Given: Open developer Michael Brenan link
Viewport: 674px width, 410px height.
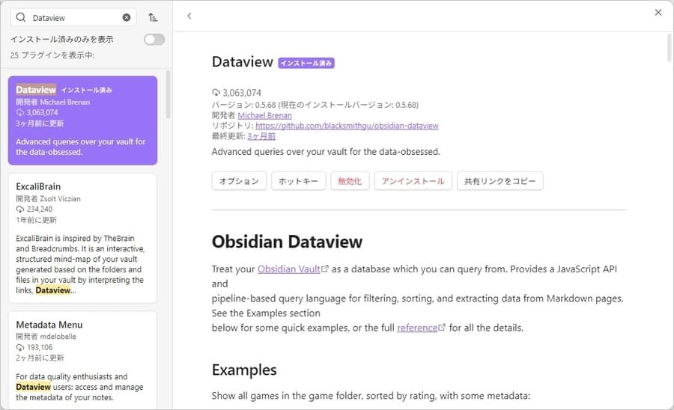Looking at the screenshot, I should [265, 115].
